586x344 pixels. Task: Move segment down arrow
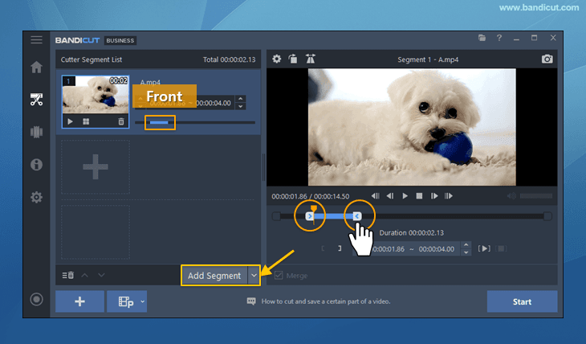(x=101, y=275)
